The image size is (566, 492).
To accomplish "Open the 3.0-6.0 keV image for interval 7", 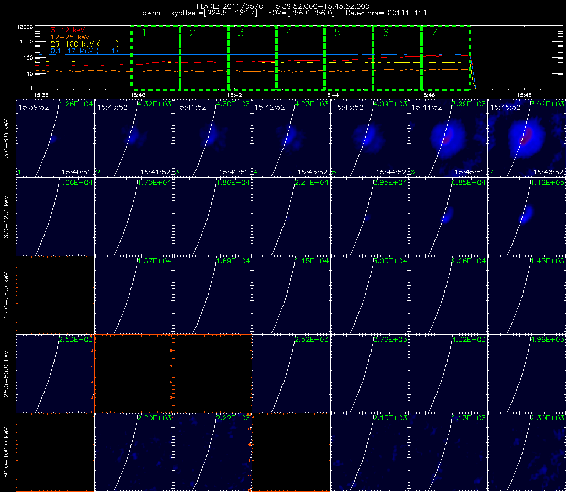I will tap(527, 138).
